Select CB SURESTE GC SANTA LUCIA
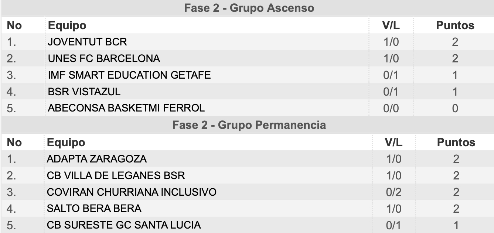The width and height of the screenshot is (494, 233). point(124,225)
